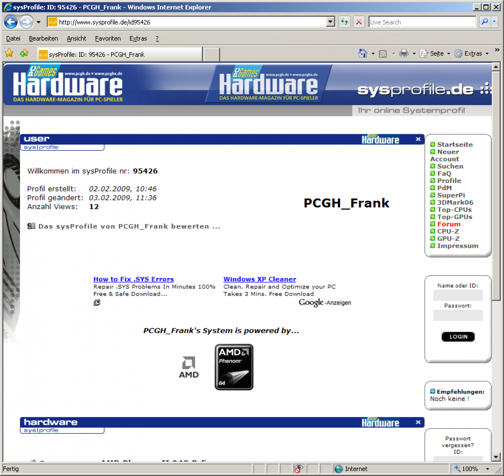Close the hardware section with X

(418, 422)
